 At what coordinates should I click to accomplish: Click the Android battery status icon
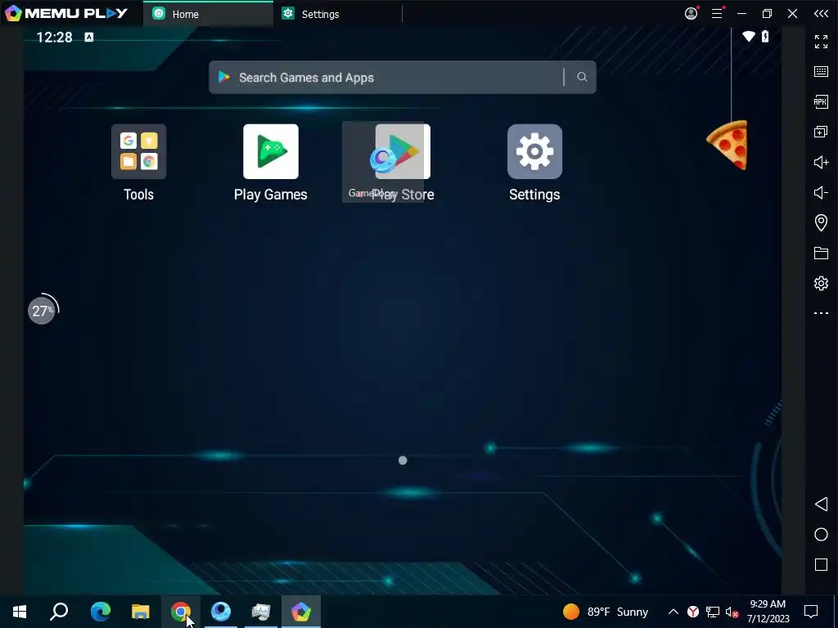tap(765, 36)
